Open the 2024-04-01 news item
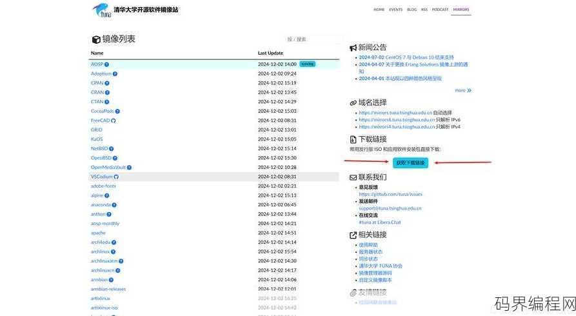Image resolution: width=576 pixels, height=316 pixels. (x=400, y=78)
